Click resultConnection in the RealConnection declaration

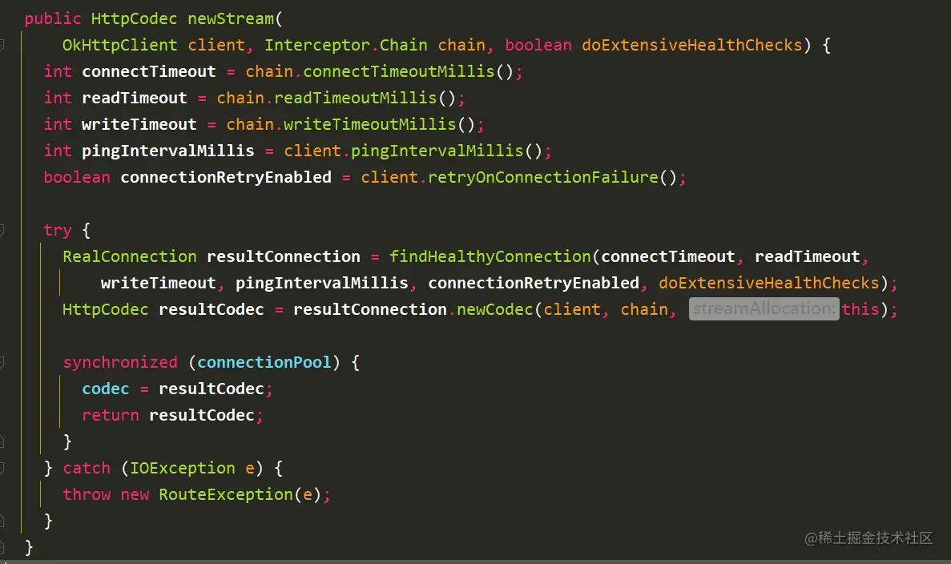pos(284,256)
